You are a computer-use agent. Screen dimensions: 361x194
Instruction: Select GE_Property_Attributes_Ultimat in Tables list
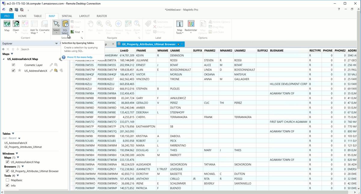23,147
